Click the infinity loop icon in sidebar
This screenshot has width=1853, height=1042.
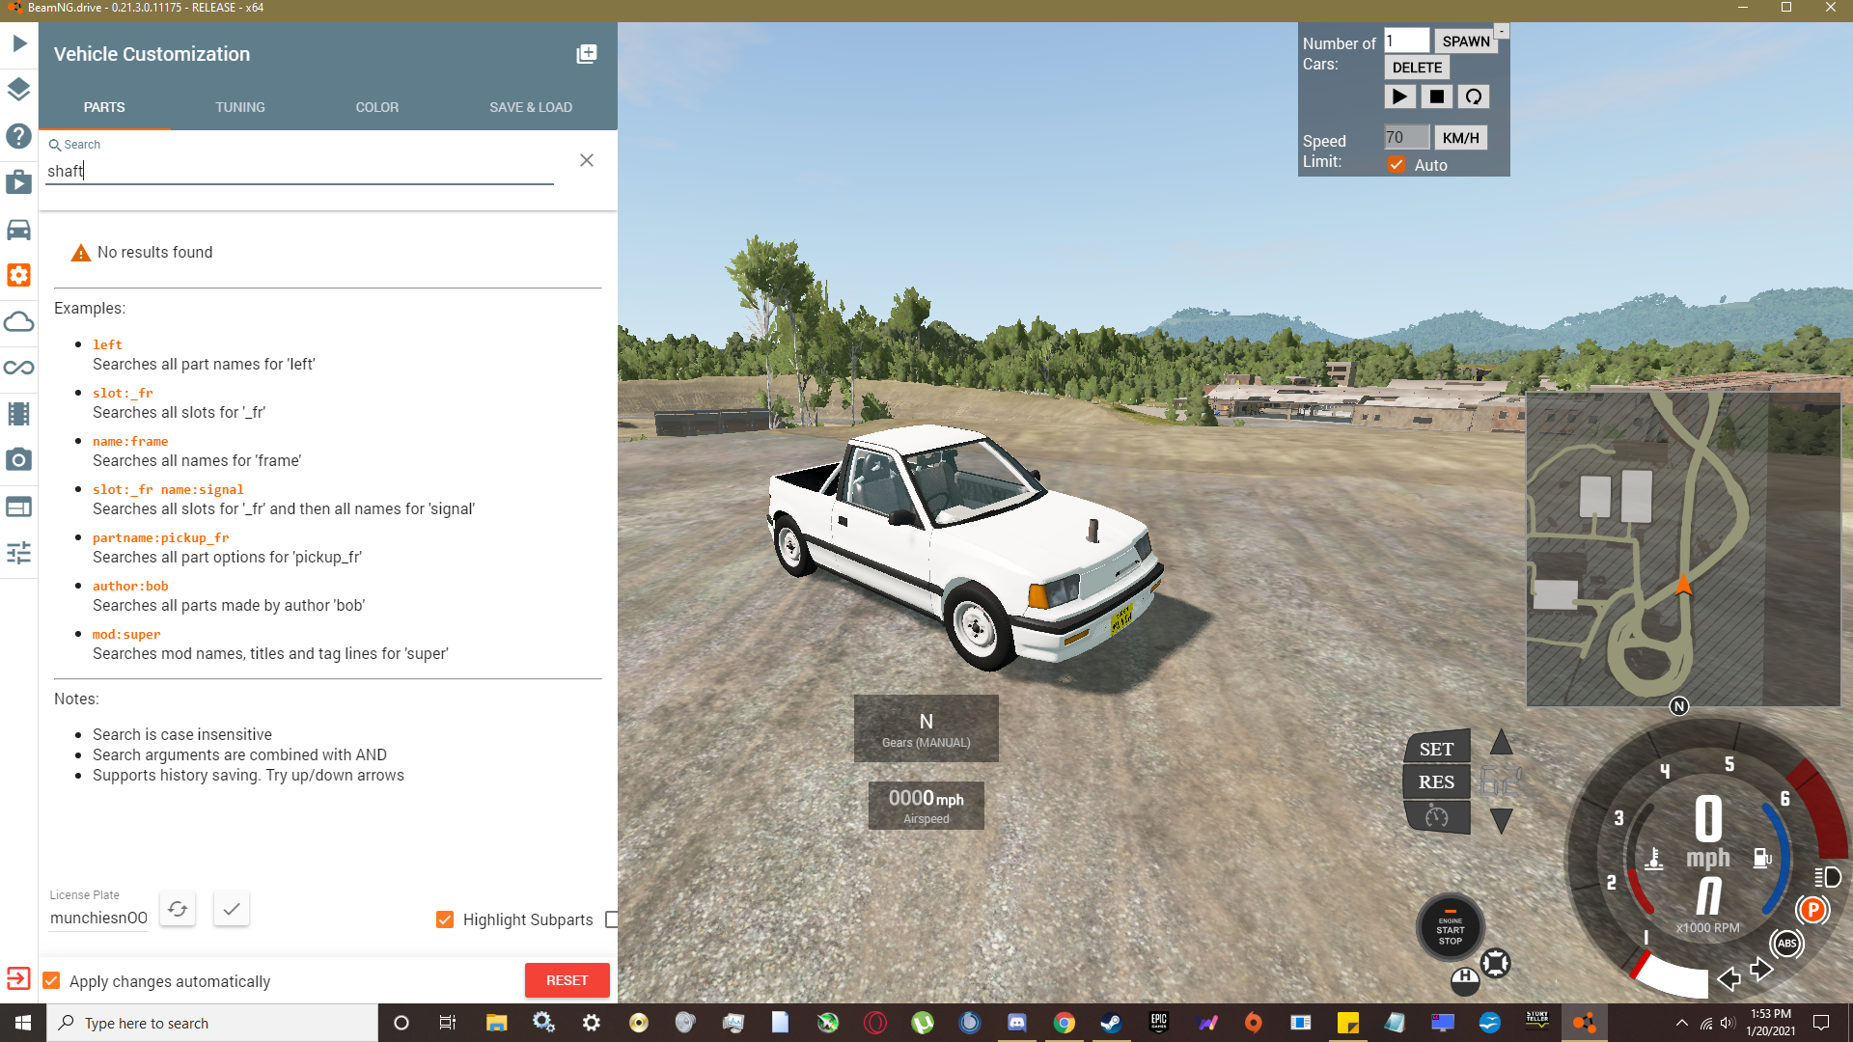coord(19,368)
